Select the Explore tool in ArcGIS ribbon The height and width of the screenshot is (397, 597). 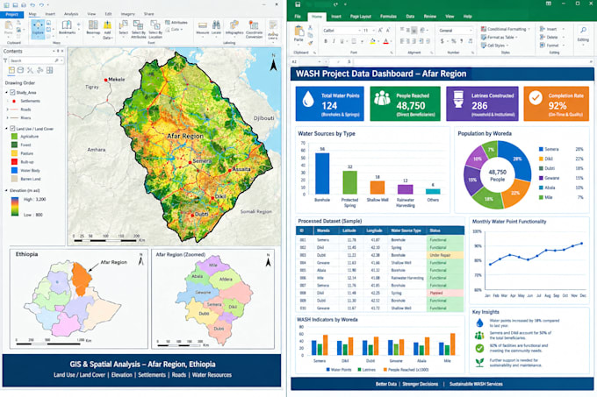point(38,29)
